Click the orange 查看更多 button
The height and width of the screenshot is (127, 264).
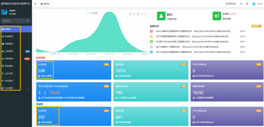click(x=256, y=26)
